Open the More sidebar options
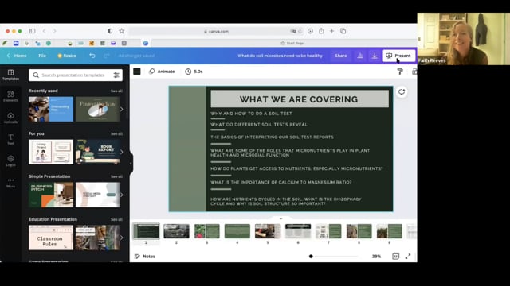Image resolution: width=510 pixels, height=286 pixels. point(10,183)
